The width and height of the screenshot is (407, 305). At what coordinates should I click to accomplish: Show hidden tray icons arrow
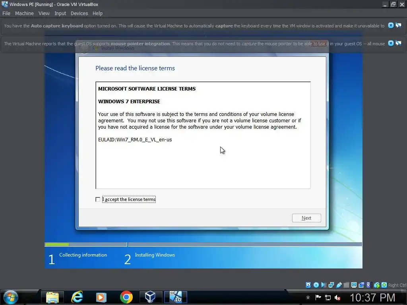308,297
